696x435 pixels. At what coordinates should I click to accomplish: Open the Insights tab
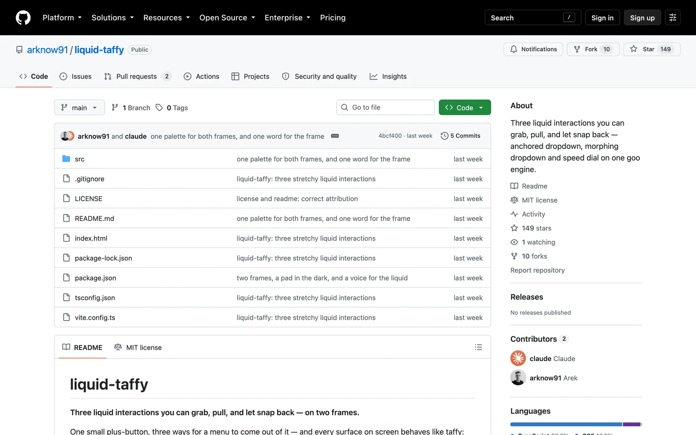(x=388, y=77)
